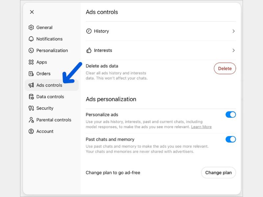
Task: Switch to the Data controls section
Action: (50, 97)
